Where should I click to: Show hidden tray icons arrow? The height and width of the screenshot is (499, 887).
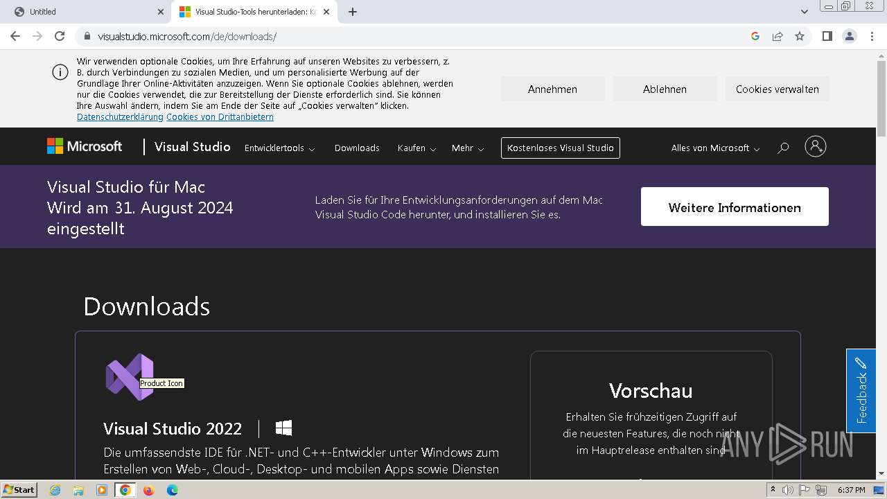773,490
